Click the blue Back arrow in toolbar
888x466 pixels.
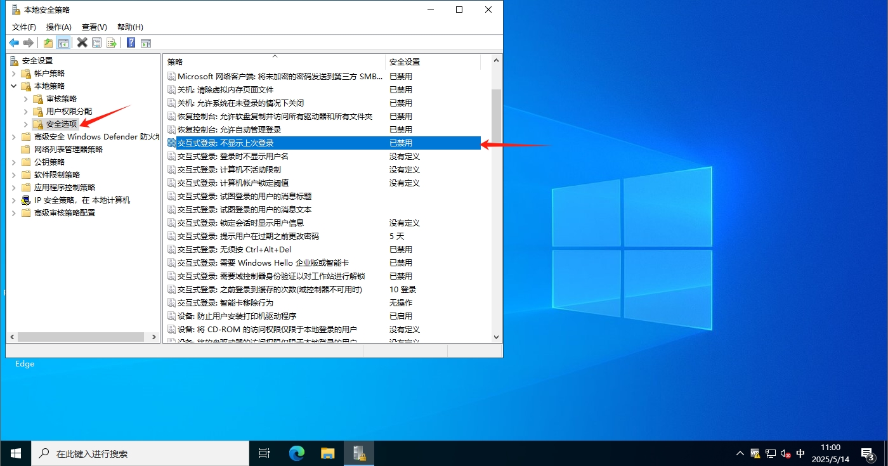point(14,42)
